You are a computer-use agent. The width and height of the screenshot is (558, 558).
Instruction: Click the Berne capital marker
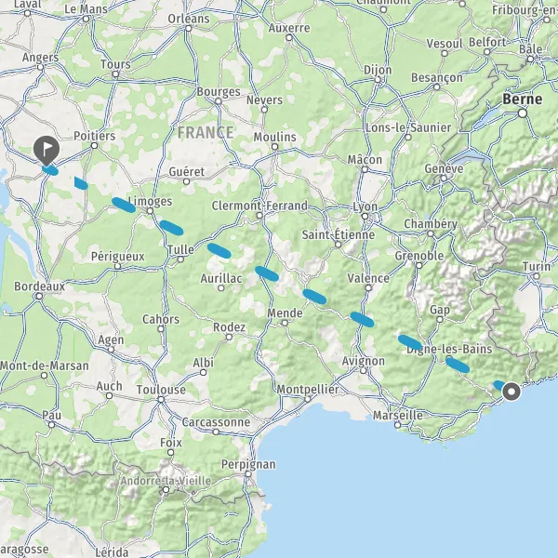click(x=522, y=113)
